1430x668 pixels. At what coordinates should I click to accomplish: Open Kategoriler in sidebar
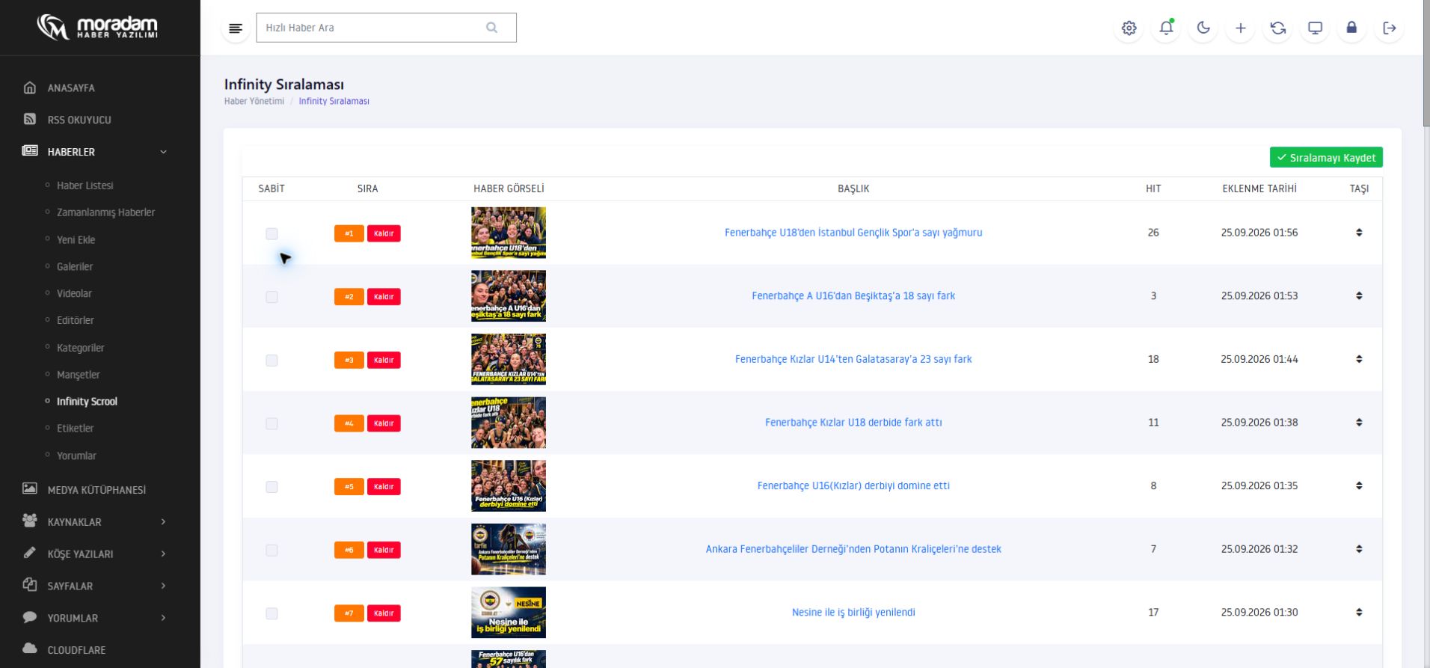tap(81, 348)
